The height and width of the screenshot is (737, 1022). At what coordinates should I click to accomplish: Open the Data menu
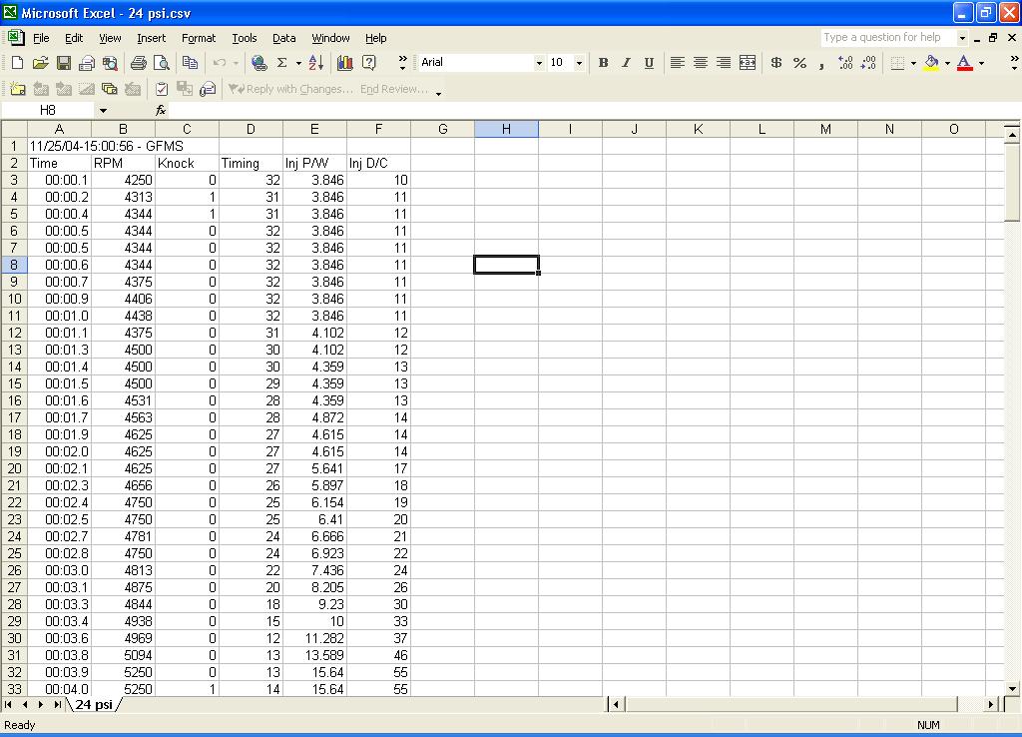(x=283, y=38)
